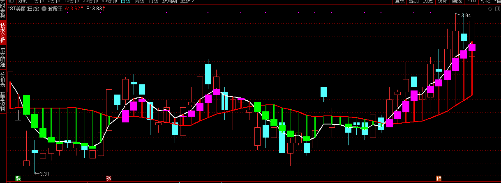The image size is (501, 183).
Task: Open the 基本资料 sidebar tab
Action: [x=3, y=102]
